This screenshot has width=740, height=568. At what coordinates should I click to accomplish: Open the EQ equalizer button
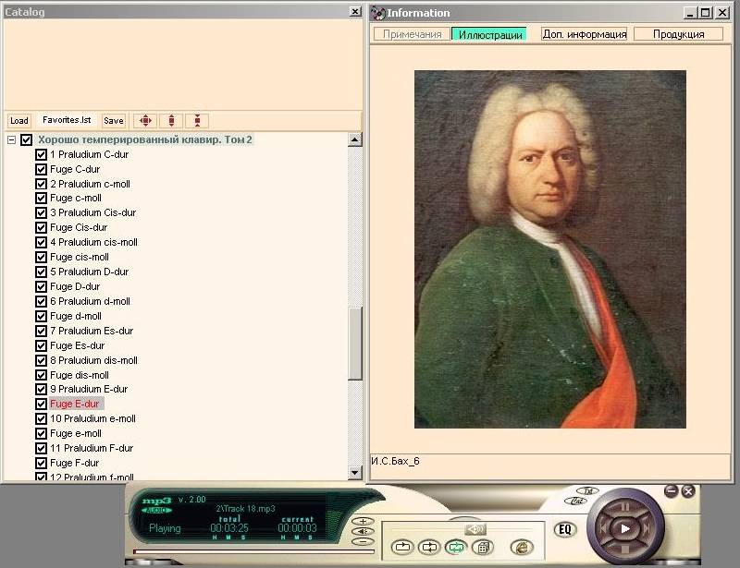click(x=565, y=529)
